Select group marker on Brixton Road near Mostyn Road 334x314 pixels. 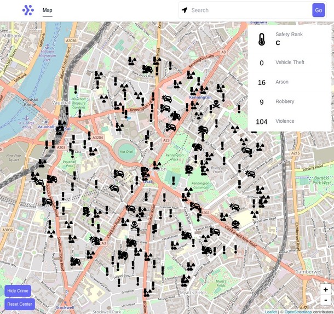pyautogui.click(x=148, y=293)
